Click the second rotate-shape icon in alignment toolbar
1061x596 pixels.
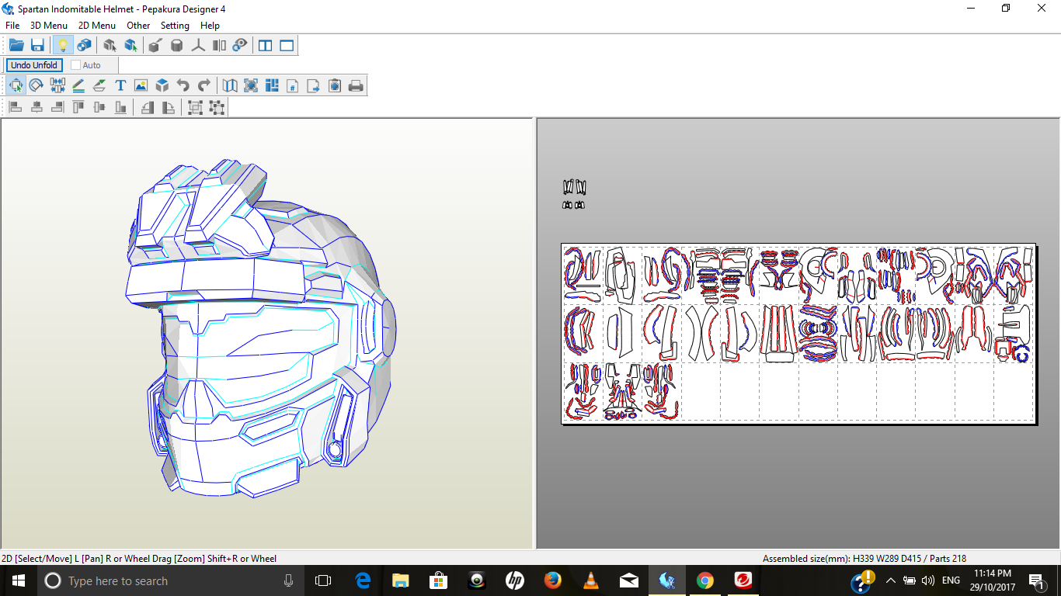168,107
